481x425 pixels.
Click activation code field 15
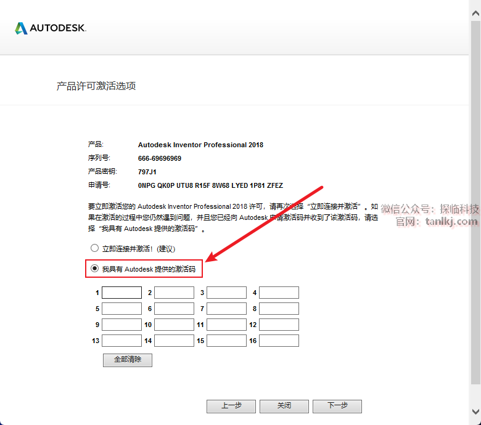tap(227, 341)
